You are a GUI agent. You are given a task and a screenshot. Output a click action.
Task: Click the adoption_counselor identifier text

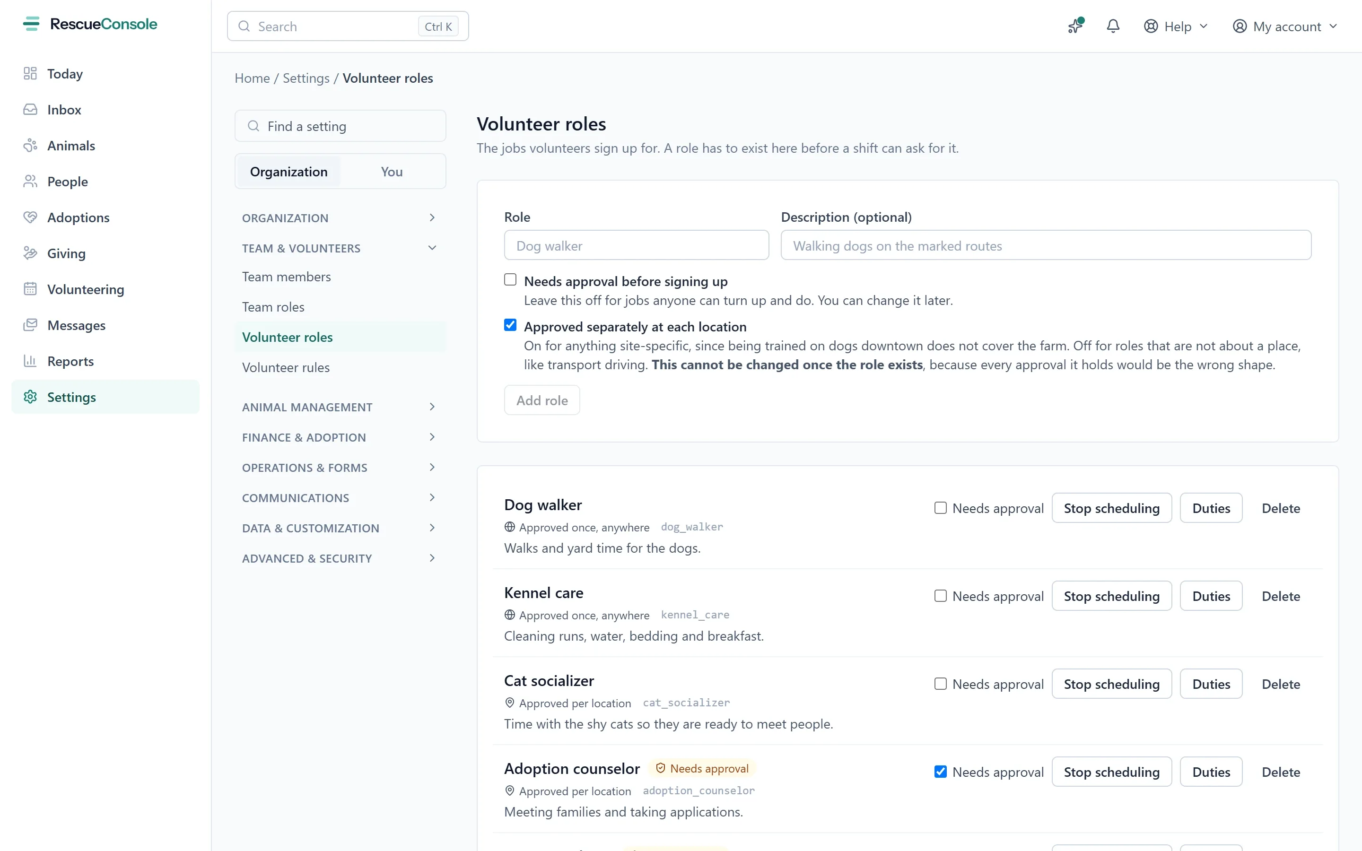pos(698,790)
